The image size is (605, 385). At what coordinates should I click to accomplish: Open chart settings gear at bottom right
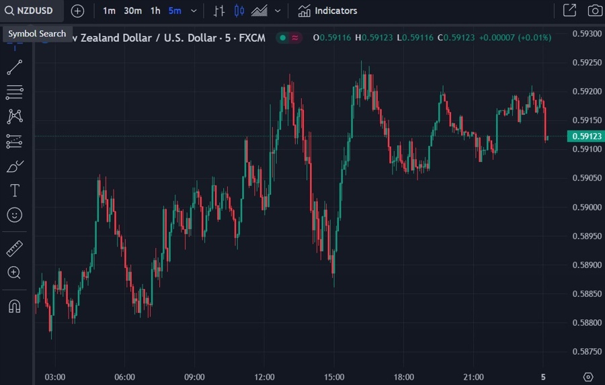coord(588,377)
